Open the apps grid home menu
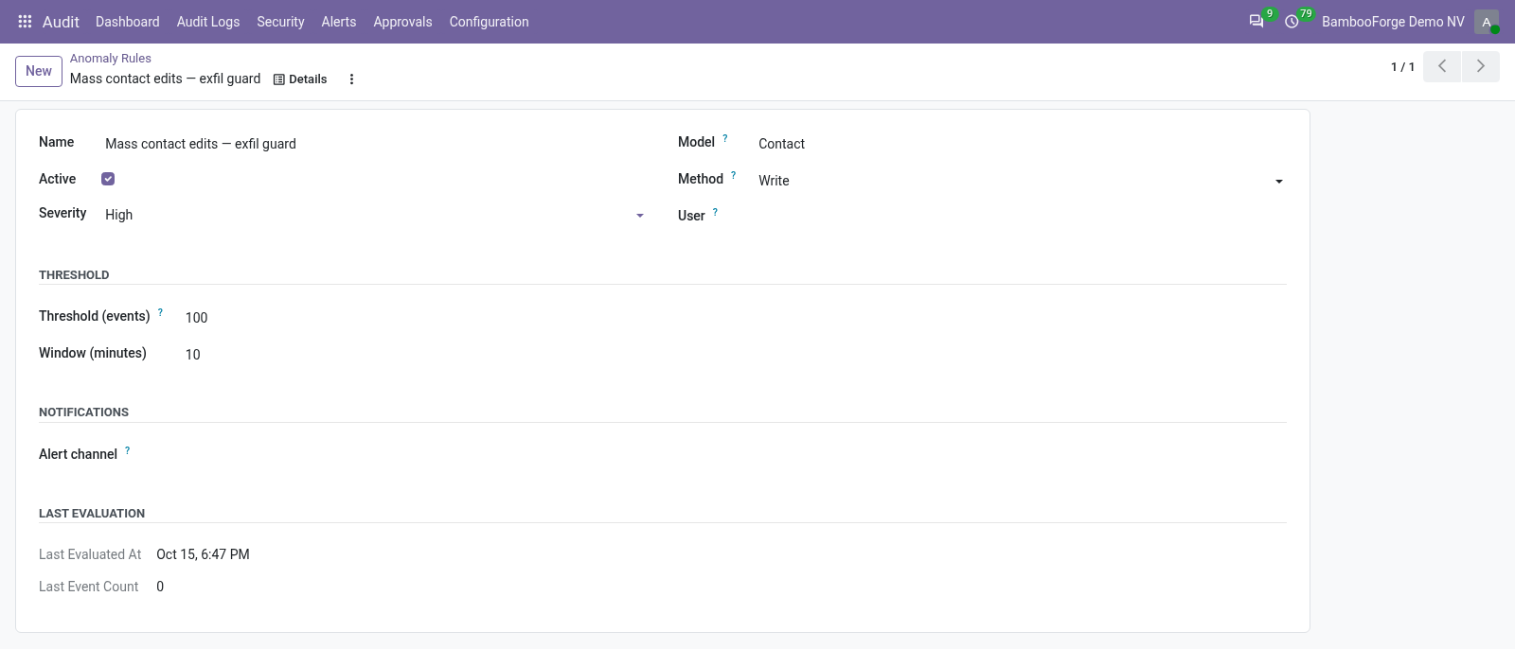1515x649 pixels. coord(26,22)
